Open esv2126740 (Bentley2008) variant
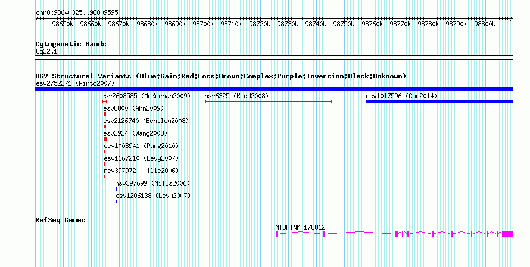This screenshot has width=530, height=267. click(x=146, y=121)
